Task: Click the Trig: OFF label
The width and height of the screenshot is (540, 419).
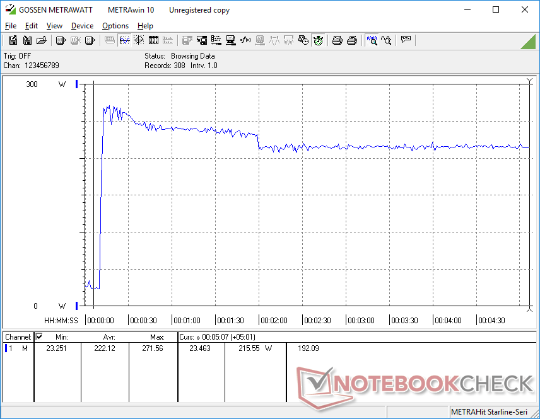Action: [17, 56]
